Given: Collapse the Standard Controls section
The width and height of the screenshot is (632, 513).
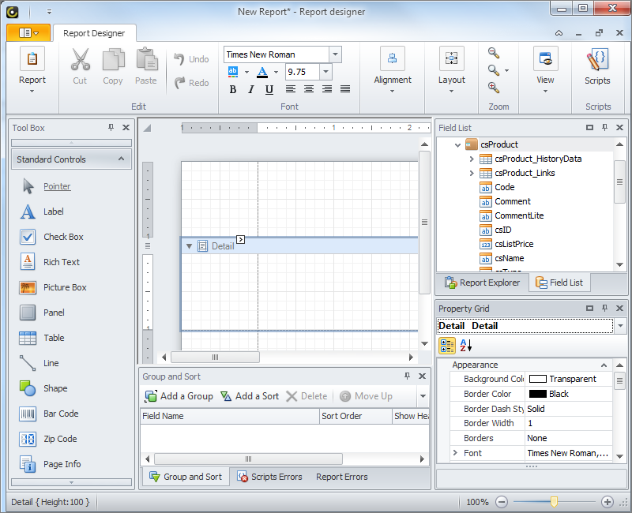Looking at the screenshot, I should (121, 159).
